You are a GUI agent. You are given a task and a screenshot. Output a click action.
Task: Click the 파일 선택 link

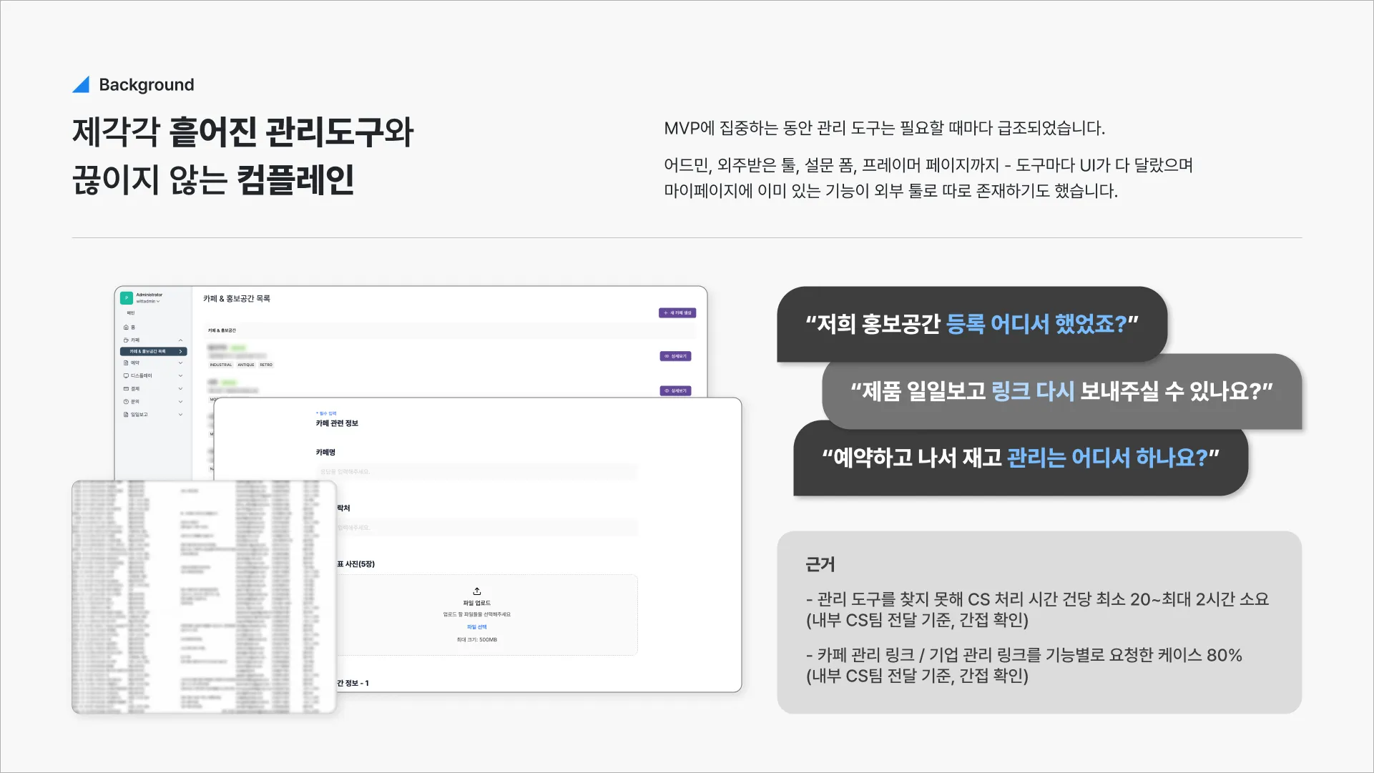click(477, 627)
